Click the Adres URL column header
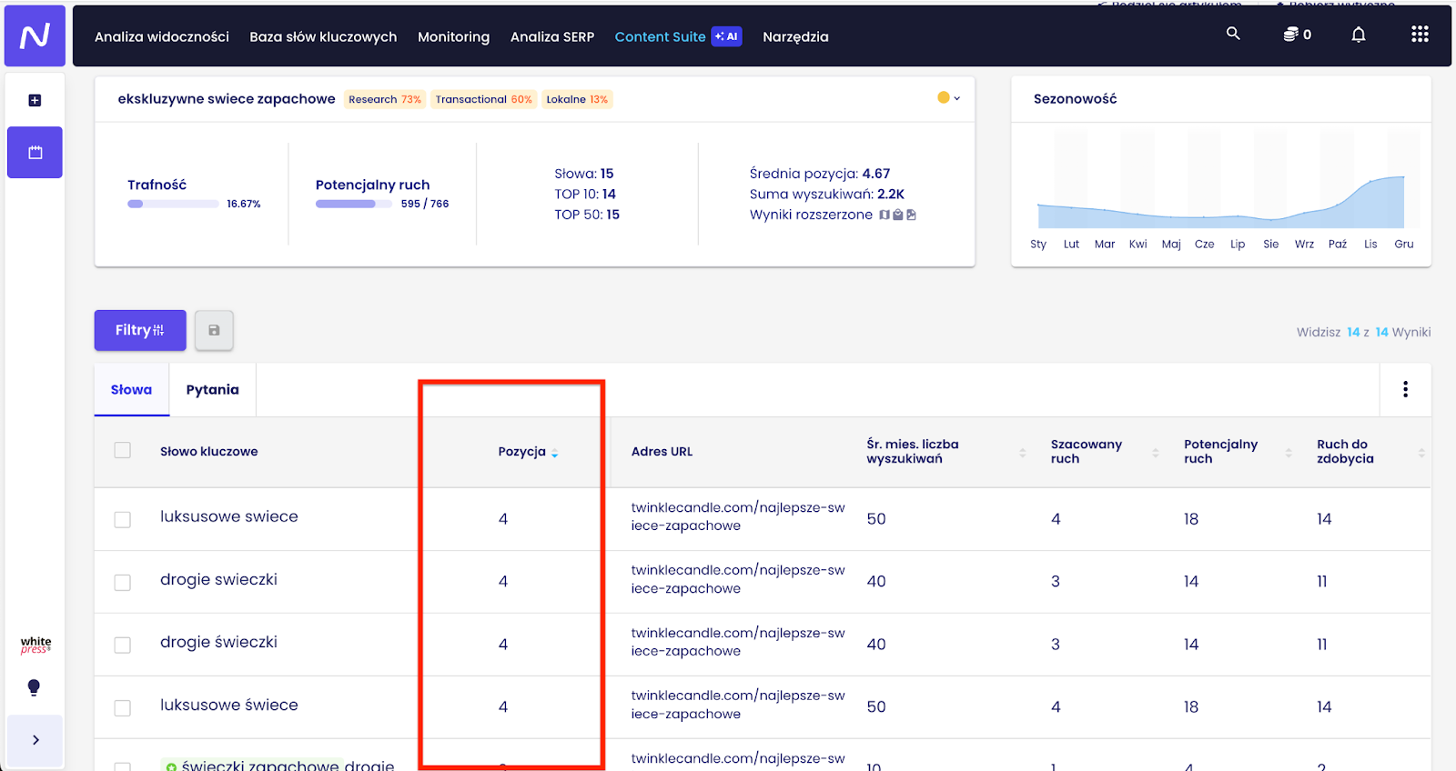The width and height of the screenshot is (1456, 771). click(x=662, y=451)
